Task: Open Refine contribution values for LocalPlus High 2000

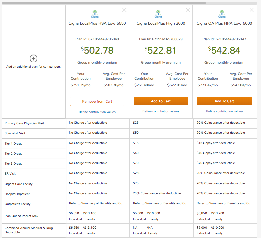Action: 161,111
